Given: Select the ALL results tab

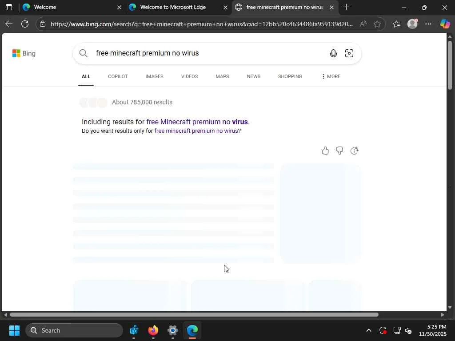Looking at the screenshot, I should pyautogui.click(x=86, y=76).
